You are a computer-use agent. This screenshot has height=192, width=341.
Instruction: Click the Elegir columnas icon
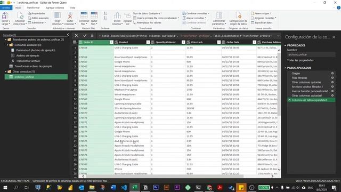click(x=58, y=15)
